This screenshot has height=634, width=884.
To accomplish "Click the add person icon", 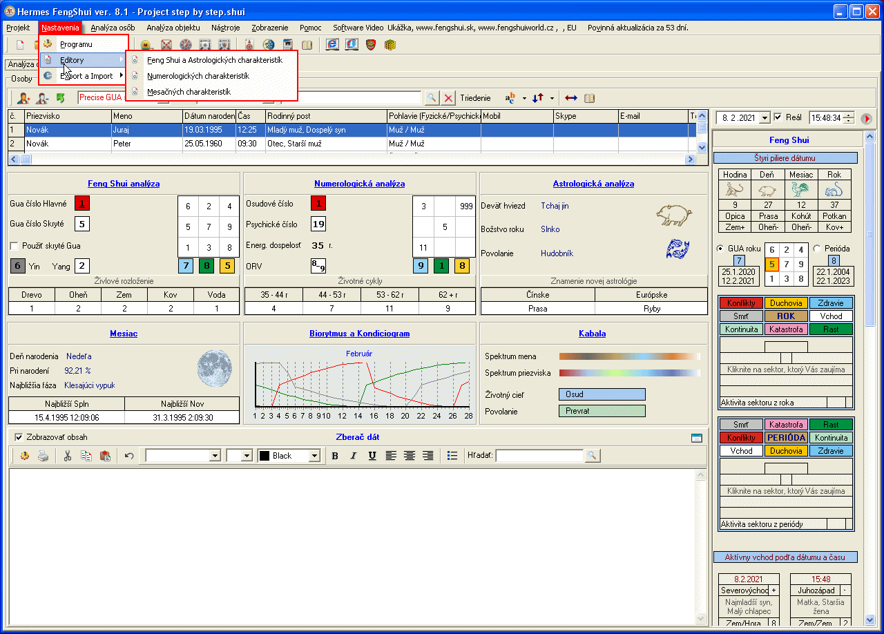I will point(24,98).
